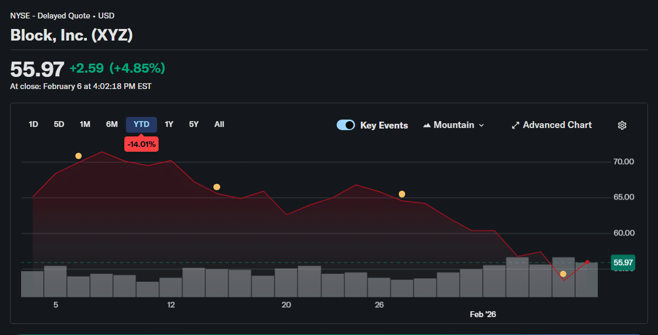Screen dimensions: 658x335
Task: Show the 5Y price history
Action: (194, 124)
